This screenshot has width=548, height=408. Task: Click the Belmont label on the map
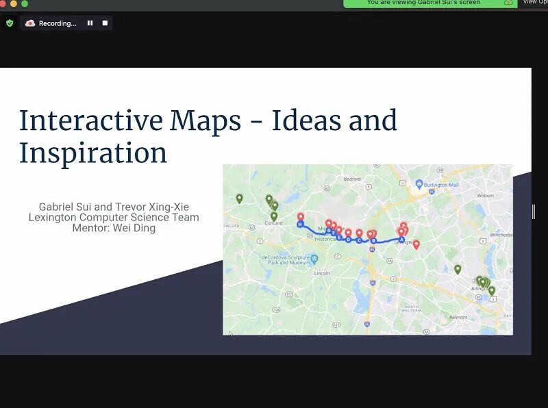coord(458,317)
